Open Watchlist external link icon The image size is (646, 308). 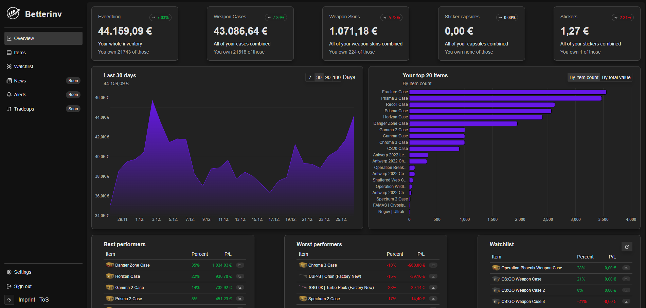(x=627, y=247)
